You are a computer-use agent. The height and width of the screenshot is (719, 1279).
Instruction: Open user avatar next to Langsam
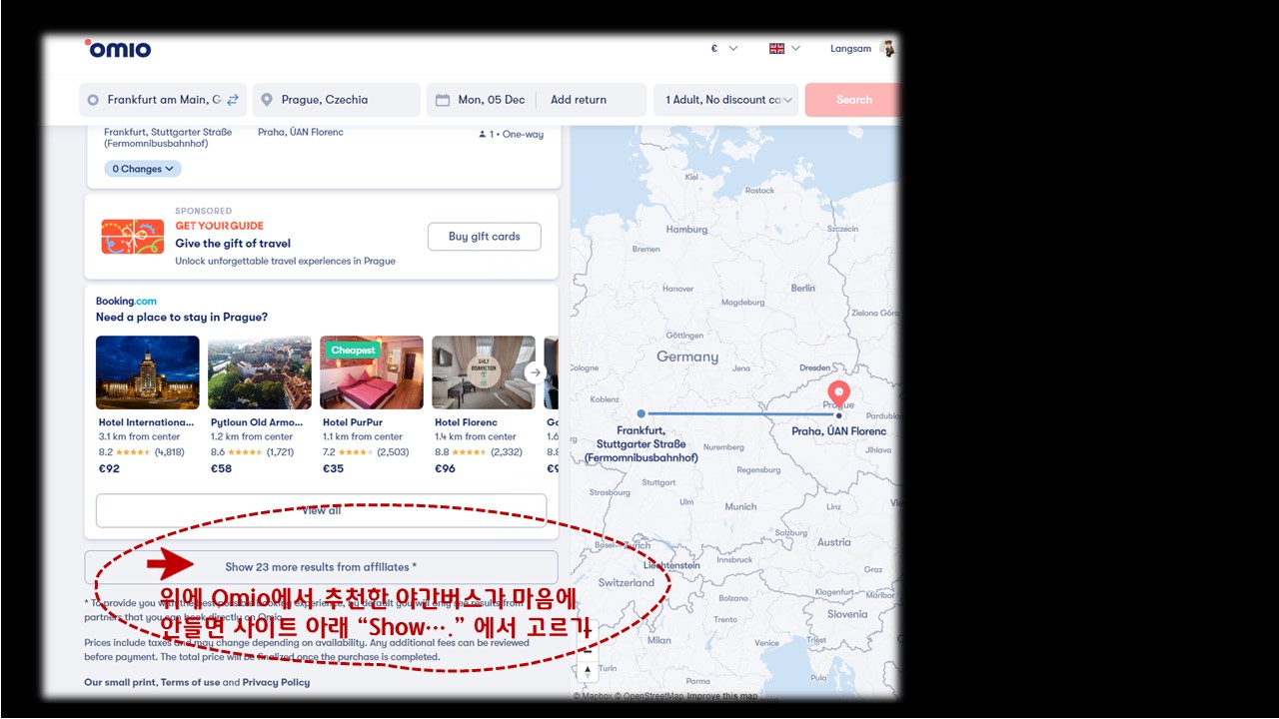click(887, 48)
